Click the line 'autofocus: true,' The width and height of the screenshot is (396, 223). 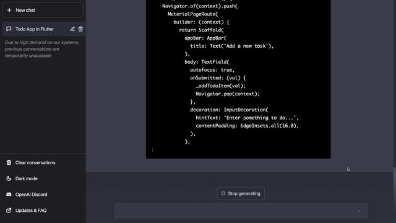tap(212, 70)
